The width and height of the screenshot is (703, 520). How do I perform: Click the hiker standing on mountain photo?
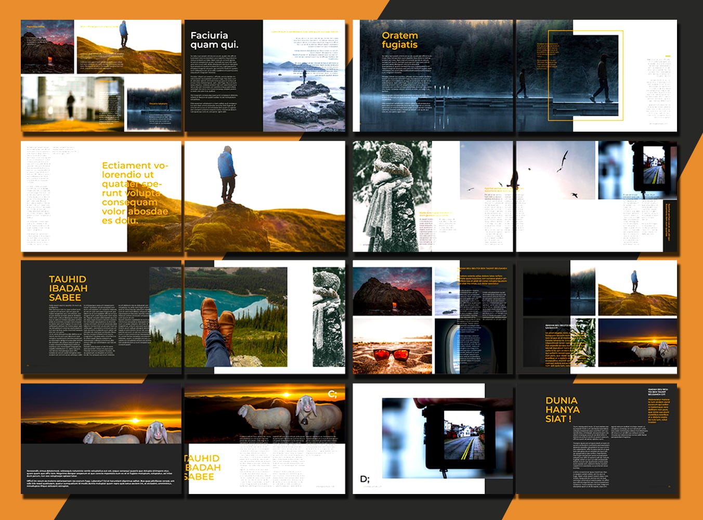pos(226,177)
